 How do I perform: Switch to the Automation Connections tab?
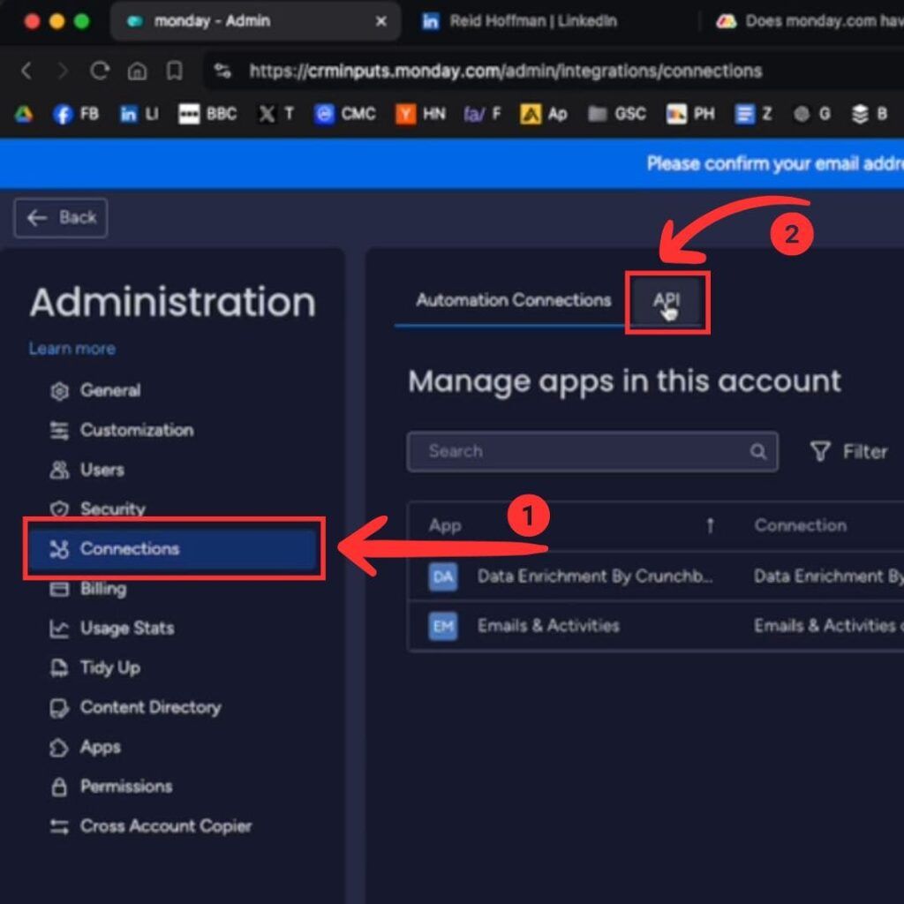click(513, 300)
